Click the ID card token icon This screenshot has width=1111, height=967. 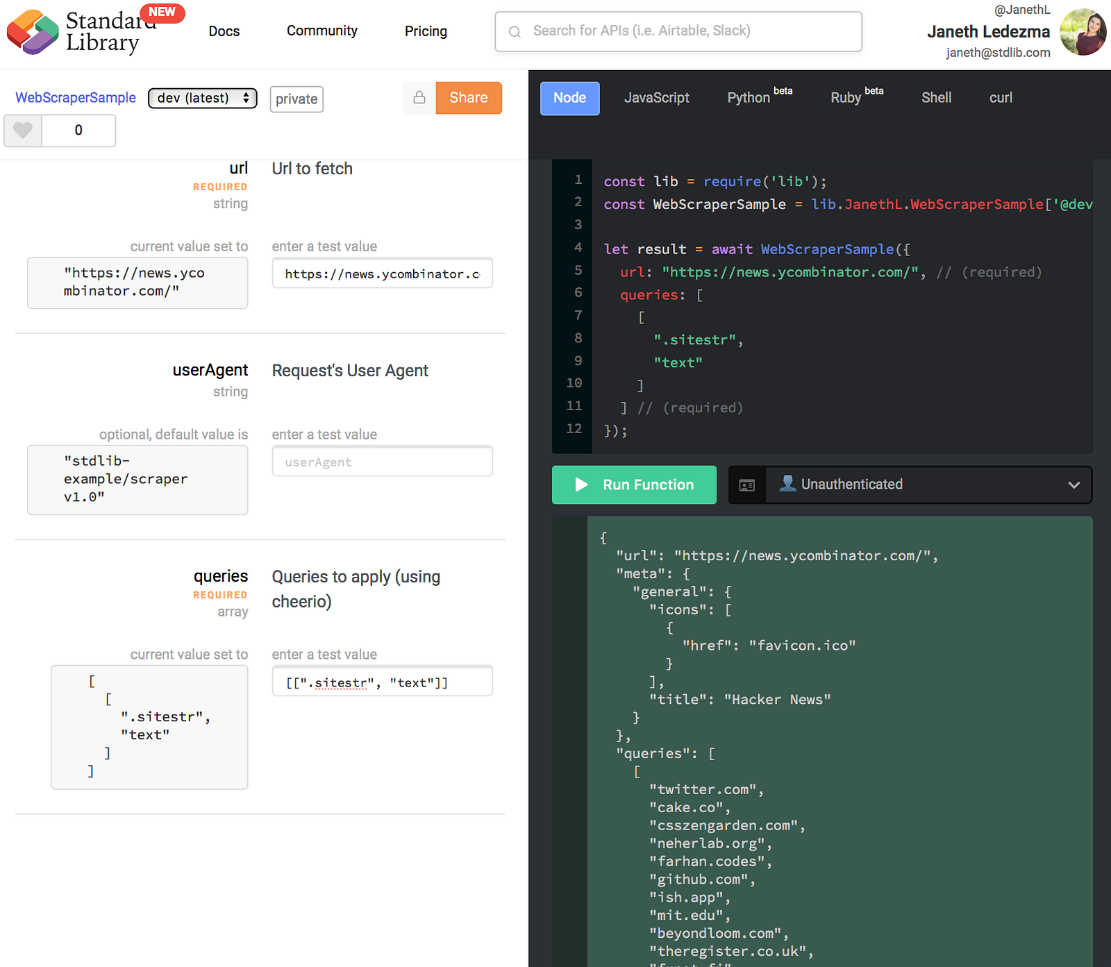(747, 485)
